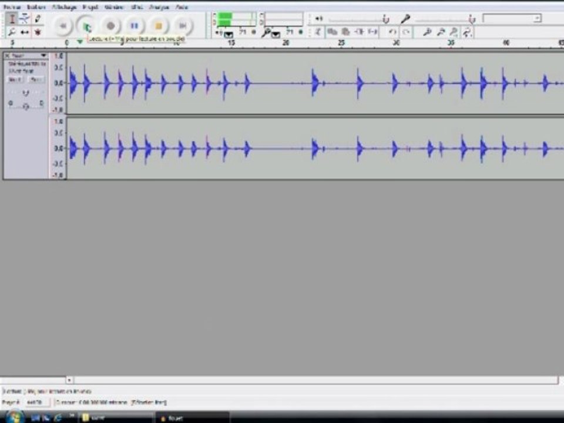Viewport: 564px width, 423px height.
Task: Open the recording meter dropdown arrow
Action: (x=276, y=35)
